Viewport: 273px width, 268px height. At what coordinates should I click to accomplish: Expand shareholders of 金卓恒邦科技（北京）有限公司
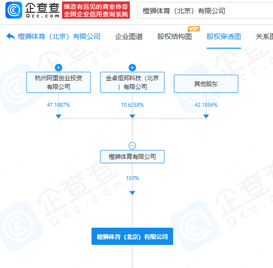point(132,68)
